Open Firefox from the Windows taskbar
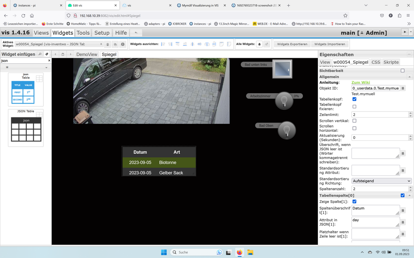The width and height of the screenshot is (414, 258). coord(239,252)
